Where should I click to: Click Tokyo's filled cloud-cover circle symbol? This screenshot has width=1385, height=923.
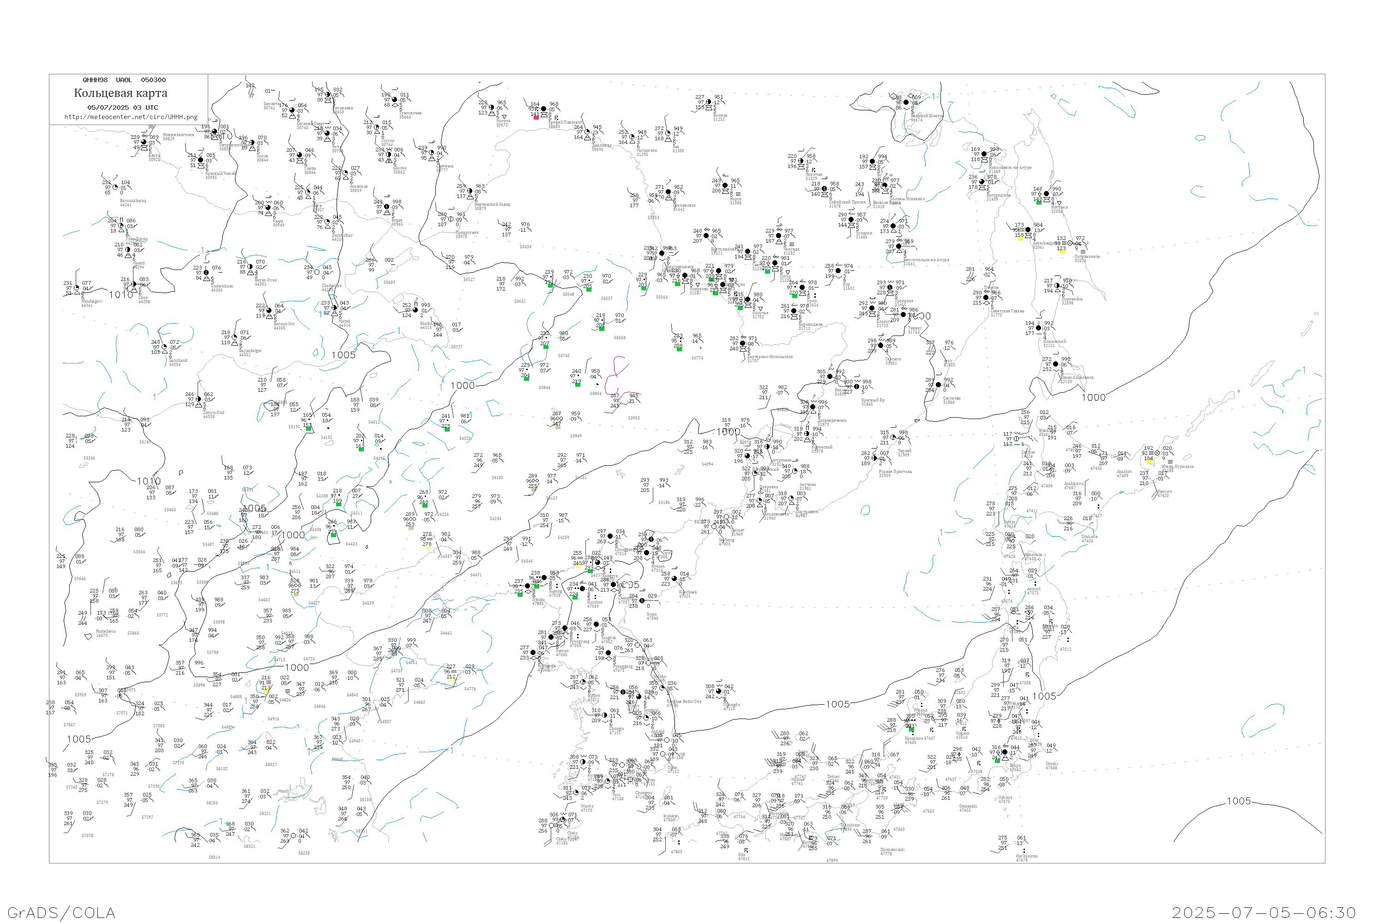[1005, 752]
